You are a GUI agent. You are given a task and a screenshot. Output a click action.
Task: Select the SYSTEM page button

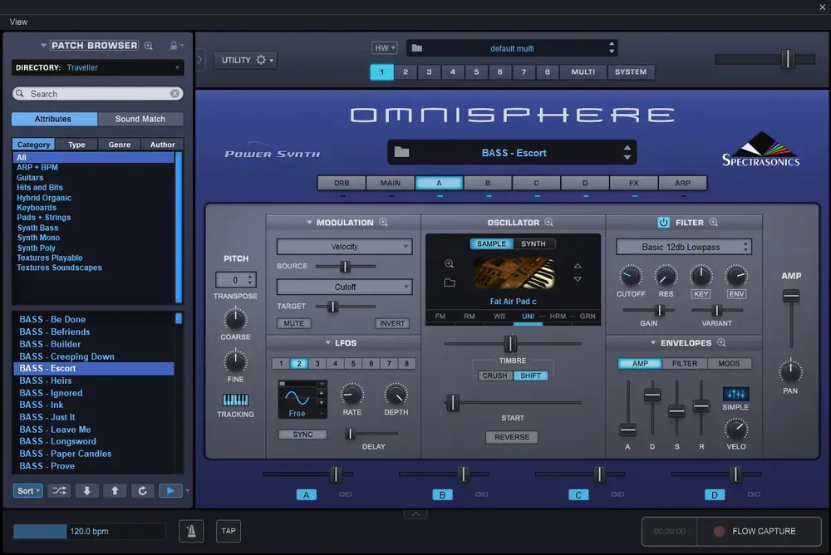pos(631,71)
